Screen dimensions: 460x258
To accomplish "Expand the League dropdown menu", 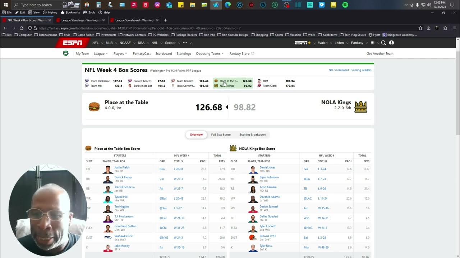I will (x=101, y=53).
